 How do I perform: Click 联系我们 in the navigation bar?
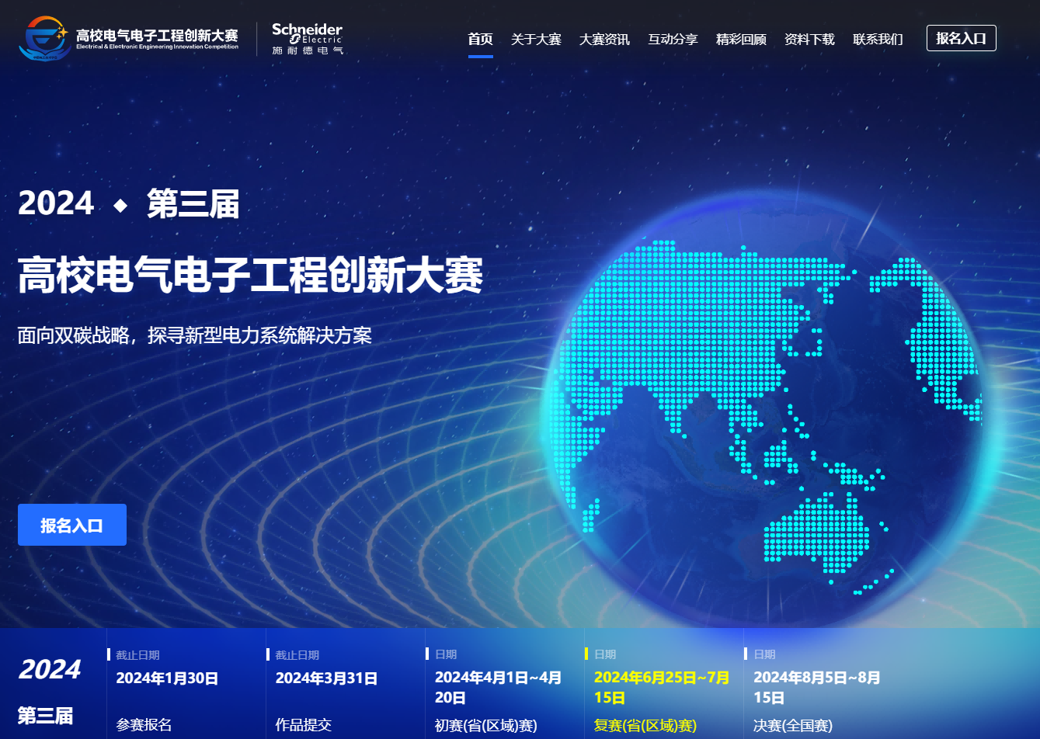877,39
